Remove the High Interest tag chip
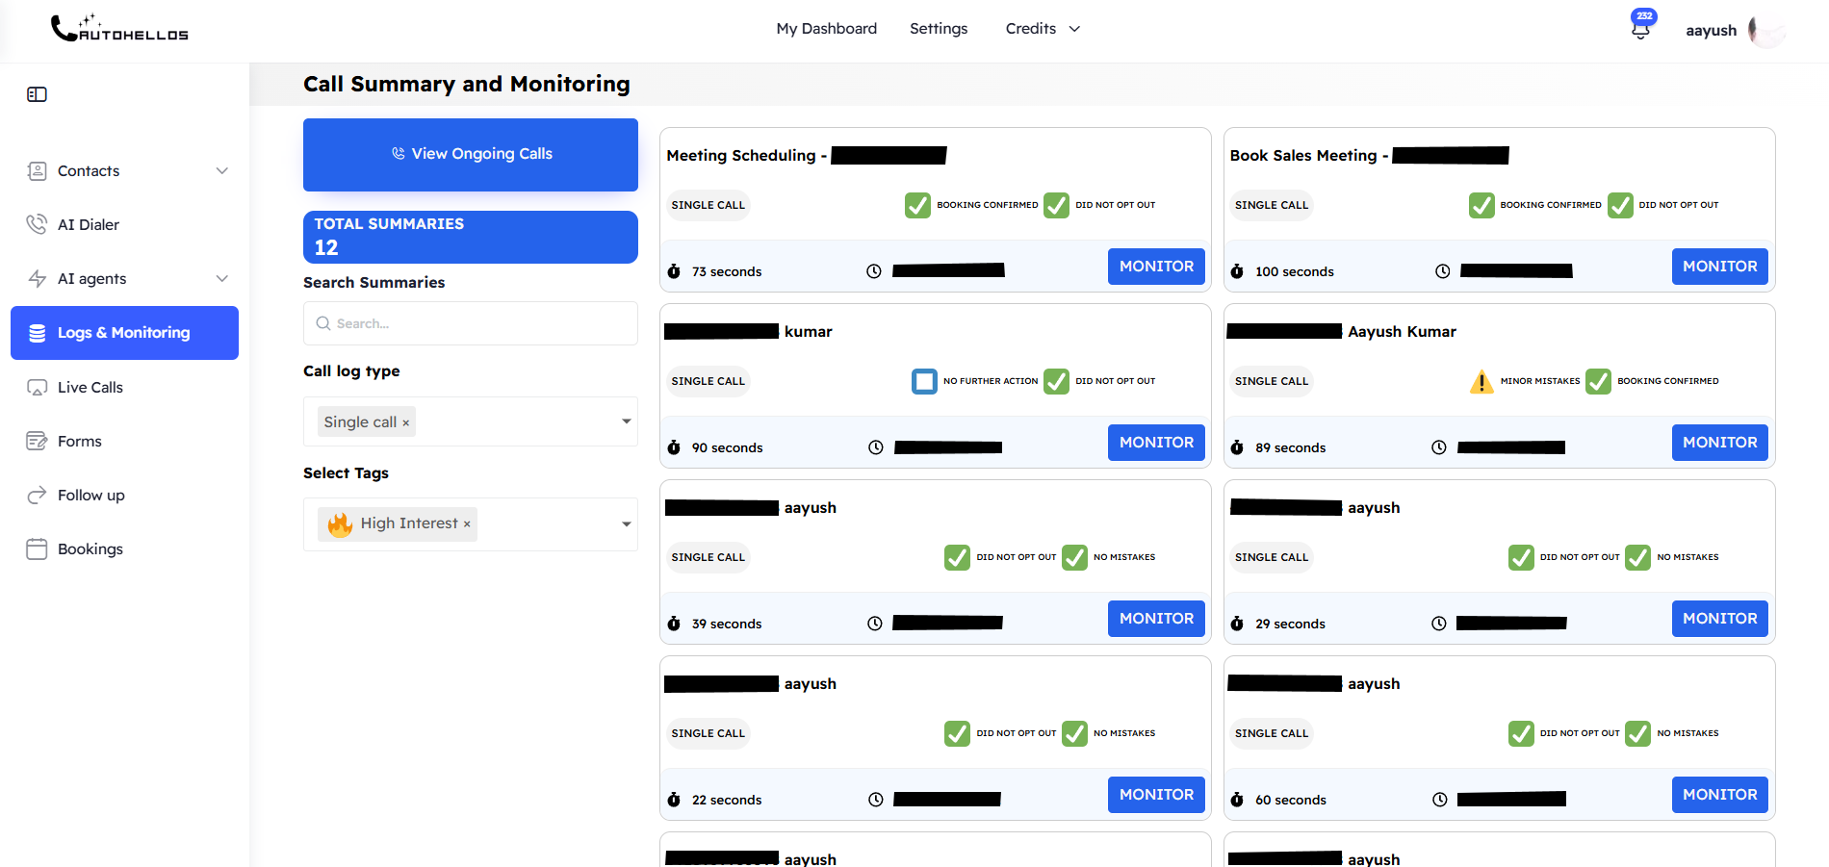This screenshot has width=1829, height=867. (467, 524)
